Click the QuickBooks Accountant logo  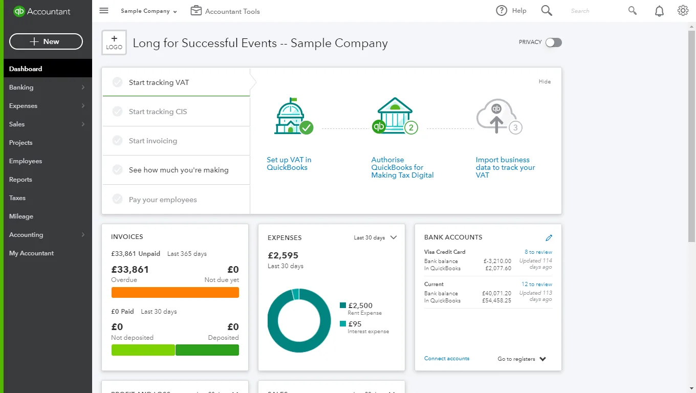click(42, 11)
